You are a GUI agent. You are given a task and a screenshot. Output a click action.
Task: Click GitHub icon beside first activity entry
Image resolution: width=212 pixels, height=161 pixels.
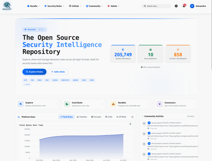point(144,123)
